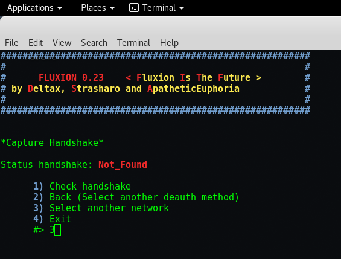Viewport: 341px width, 259px height.
Task: Open the Terminal menu in the menu bar
Action: [x=133, y=43]
